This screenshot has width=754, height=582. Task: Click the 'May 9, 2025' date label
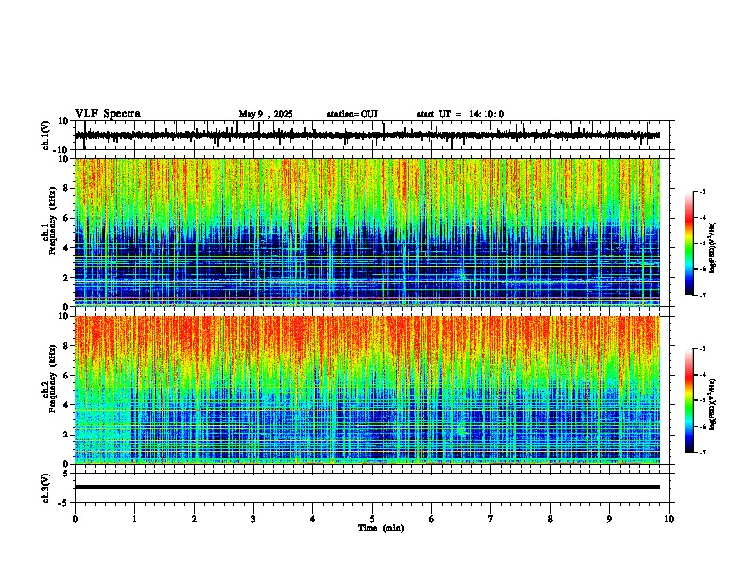[x=266, y=114]
